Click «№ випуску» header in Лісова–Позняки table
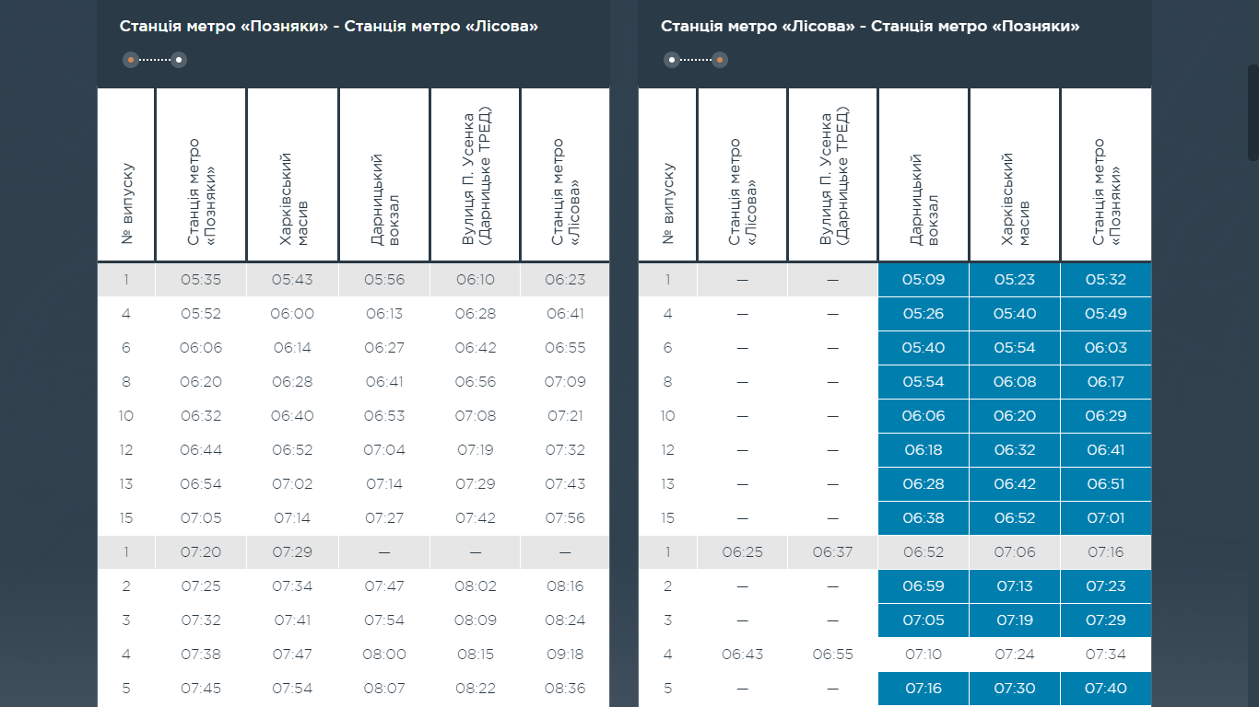The image size is (1259, 707). (x=667, y=175)
